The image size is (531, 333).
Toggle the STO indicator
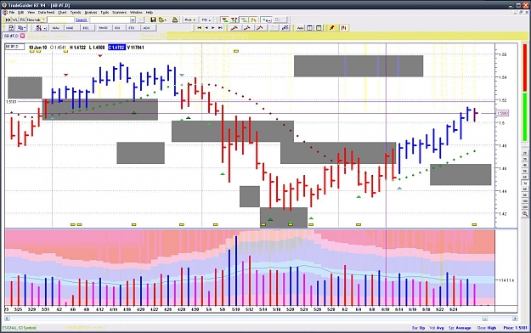(x=132, y=28)
